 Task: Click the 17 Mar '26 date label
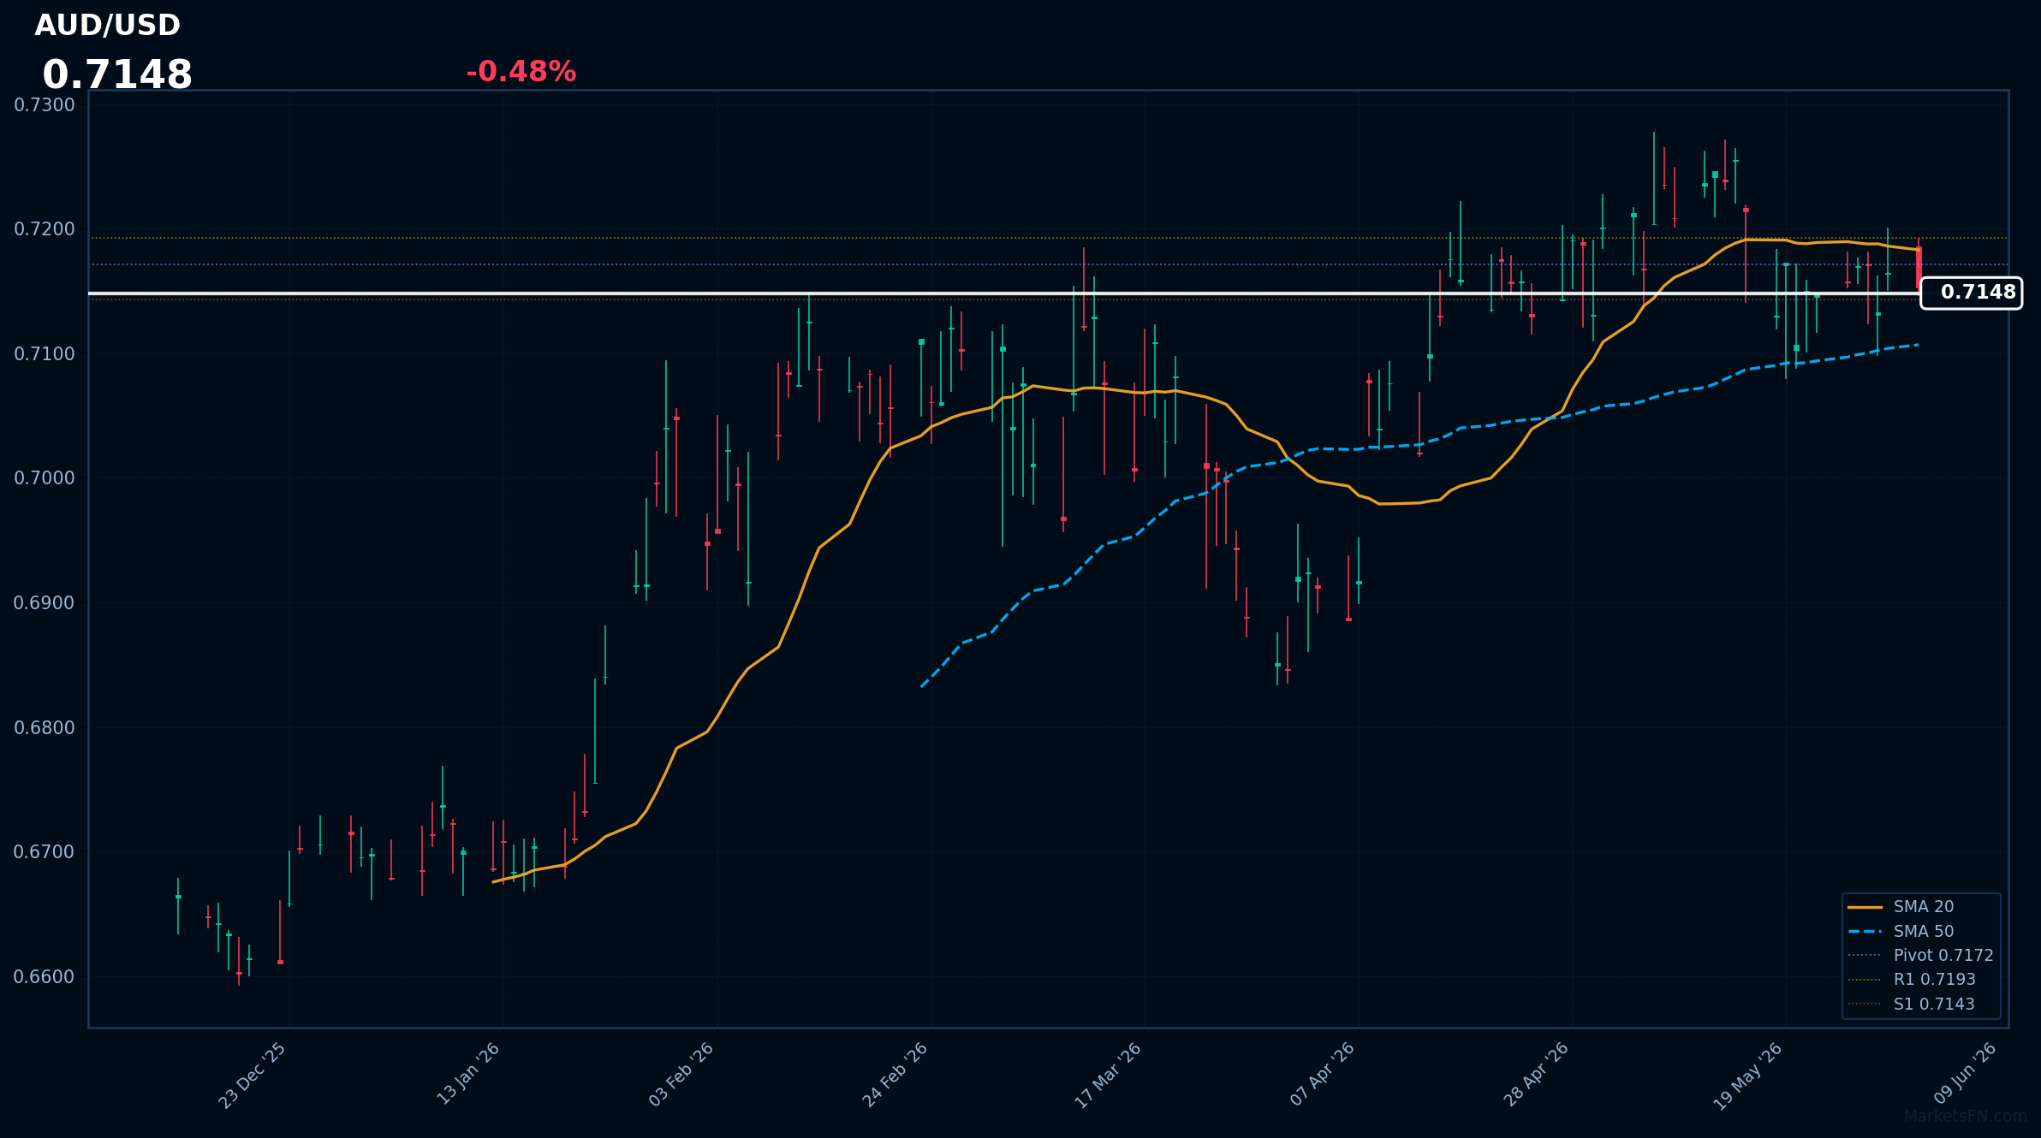(x=1109, y=1076)
